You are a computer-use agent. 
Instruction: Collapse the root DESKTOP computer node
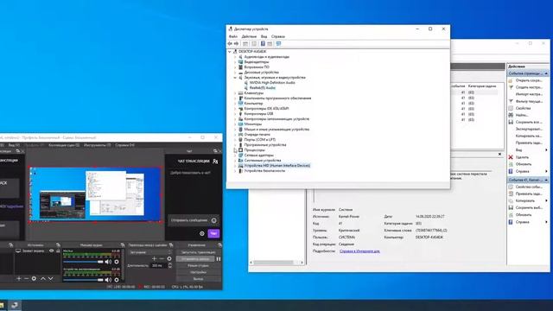[x=230, y=52]
